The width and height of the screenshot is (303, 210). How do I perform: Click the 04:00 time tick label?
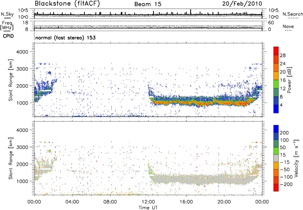point(72,202)
